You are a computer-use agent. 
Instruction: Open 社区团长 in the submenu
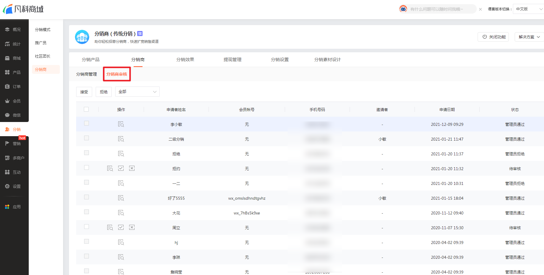[43, 56]
